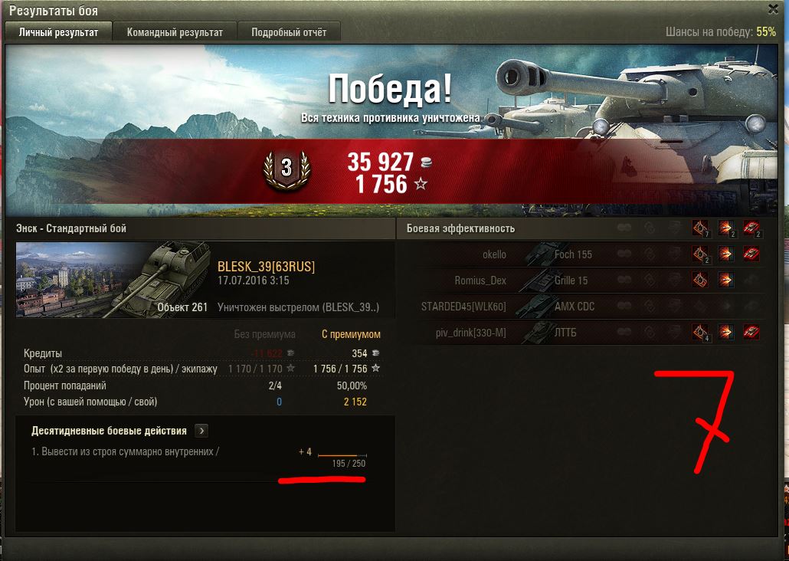Click the damage icon on the Grille 15 row
789x561 pixels.
pyautogui.click(x=725, y=280)
